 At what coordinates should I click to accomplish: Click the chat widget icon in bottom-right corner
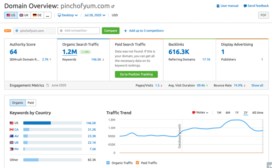tap(269, 165)
